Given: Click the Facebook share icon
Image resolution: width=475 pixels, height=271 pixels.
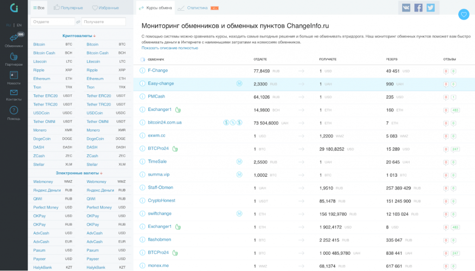Looking at the screenshot, I should (418, 7).
